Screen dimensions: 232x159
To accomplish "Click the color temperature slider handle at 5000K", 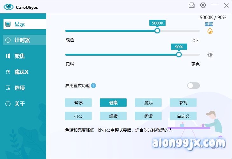I will coord(157,31).
